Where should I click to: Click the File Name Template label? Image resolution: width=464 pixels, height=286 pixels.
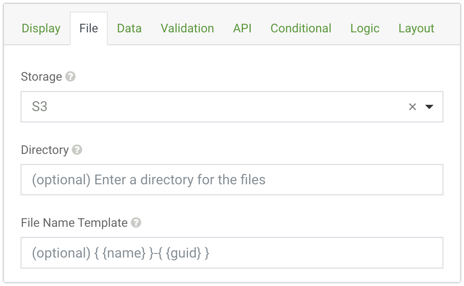pyautogui.click(x=74, y=223)
